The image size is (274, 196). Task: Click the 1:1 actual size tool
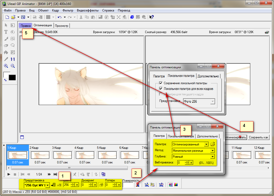coord(13,59)
